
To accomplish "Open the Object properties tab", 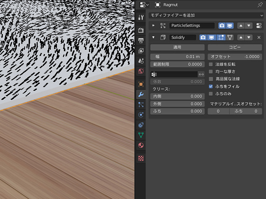I will point(141,84).
